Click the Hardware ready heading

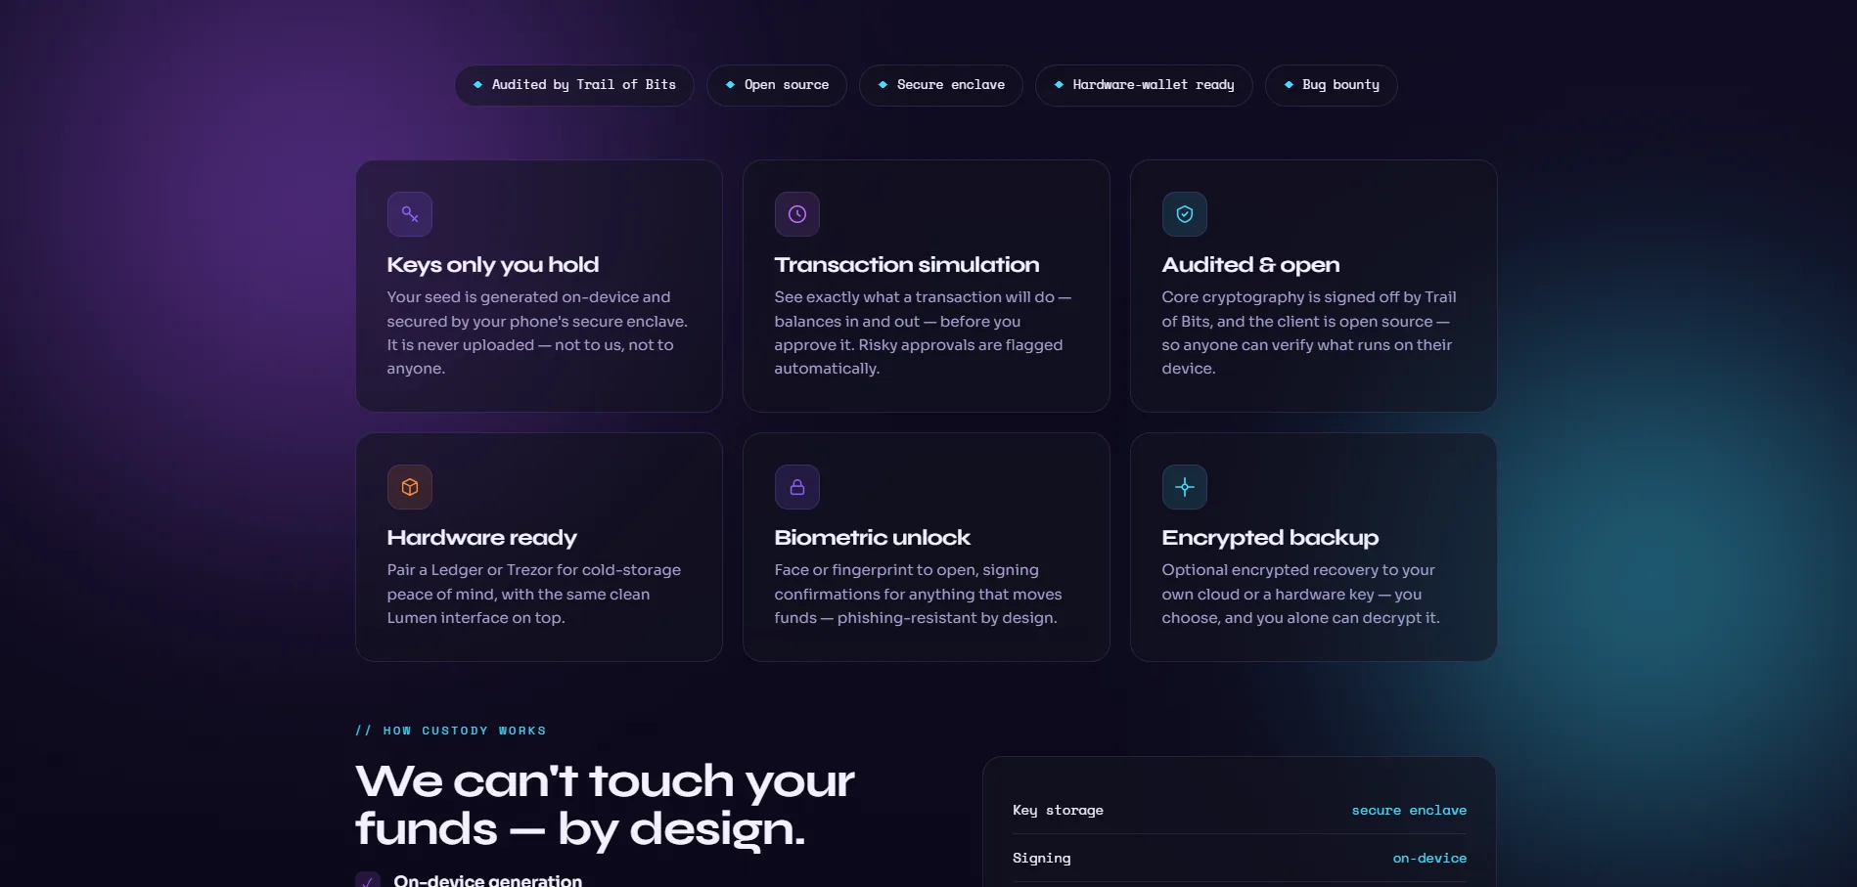[482, 538]
